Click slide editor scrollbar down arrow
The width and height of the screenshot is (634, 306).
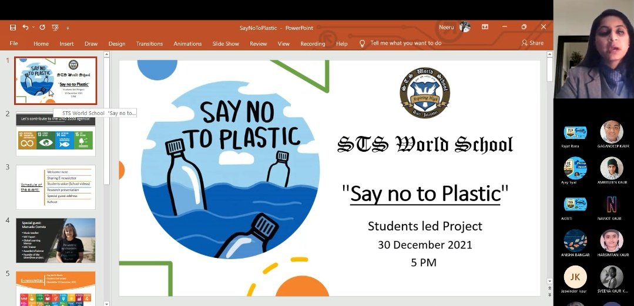(549, 281)
